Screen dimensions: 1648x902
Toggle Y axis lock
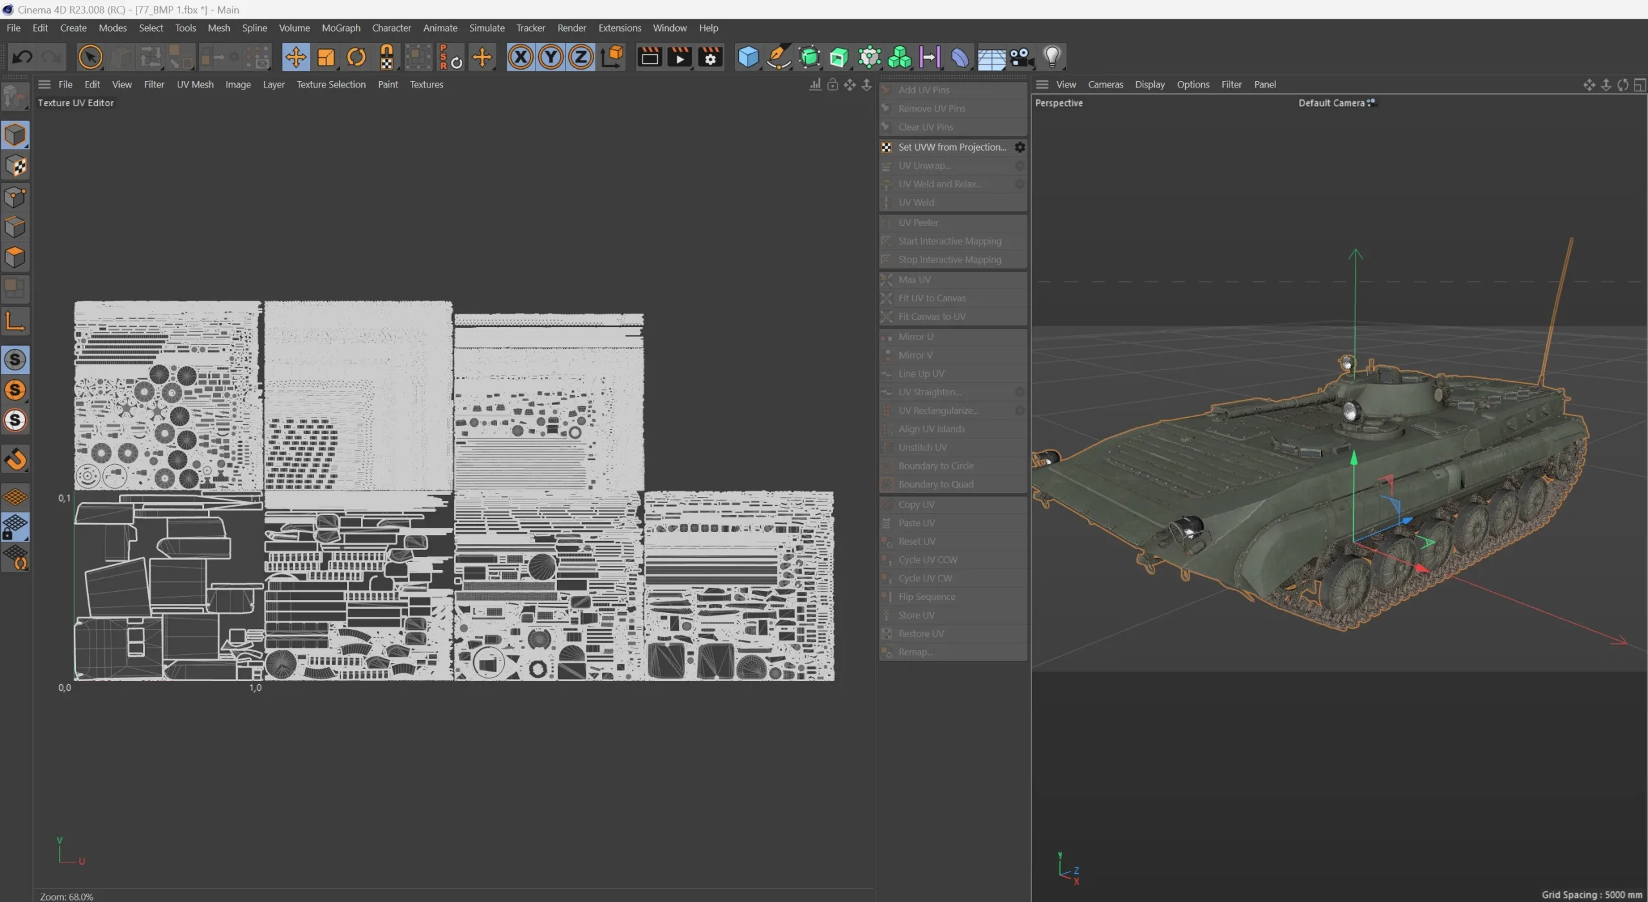550,57
